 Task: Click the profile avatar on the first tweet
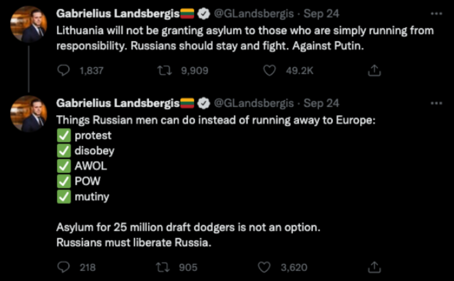click(29, 24)
